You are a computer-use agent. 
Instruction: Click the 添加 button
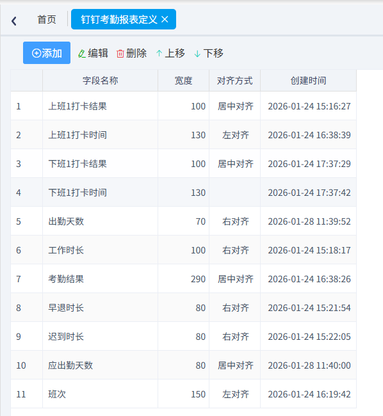tap(47, 52)
